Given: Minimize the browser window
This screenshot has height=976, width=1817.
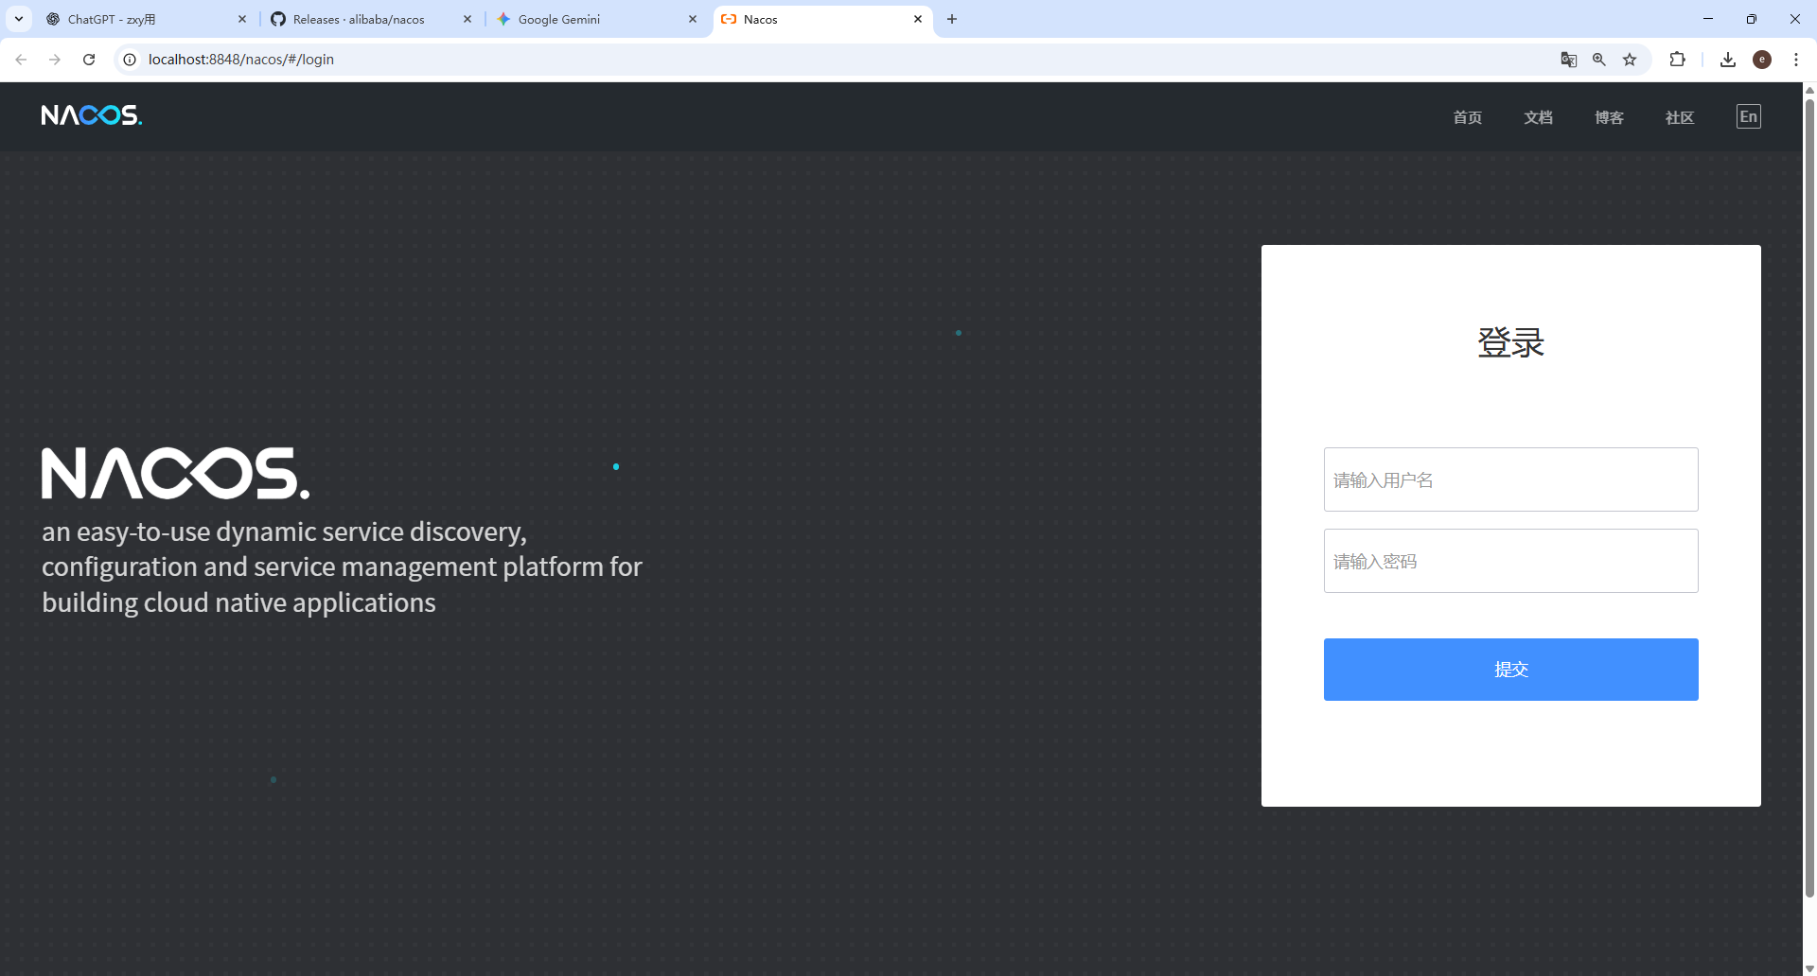Looking at the screenshot, I should 1708,19.
